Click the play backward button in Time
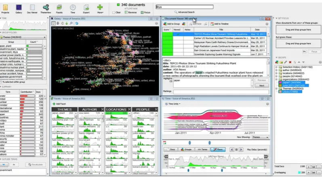This screenshot has width=322, height=177. pyautogui.click(x=232, y=150)
